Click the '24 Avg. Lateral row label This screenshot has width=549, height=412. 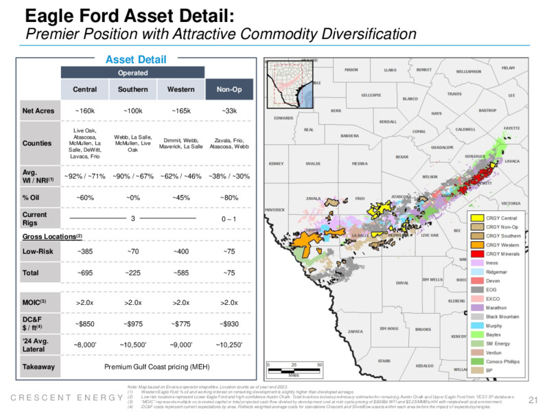tap(40, 345)
